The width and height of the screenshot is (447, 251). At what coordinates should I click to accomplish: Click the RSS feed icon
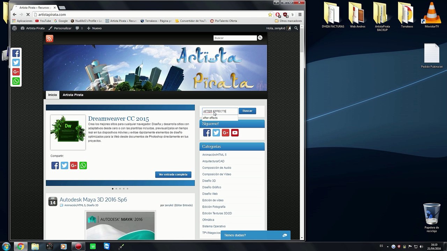click(x=50, y=39)
